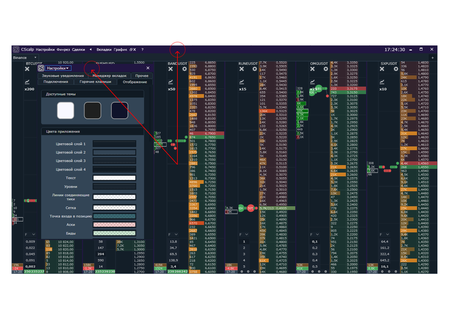Open the График menu
This screenshot has width=449, height=319.
120,50
